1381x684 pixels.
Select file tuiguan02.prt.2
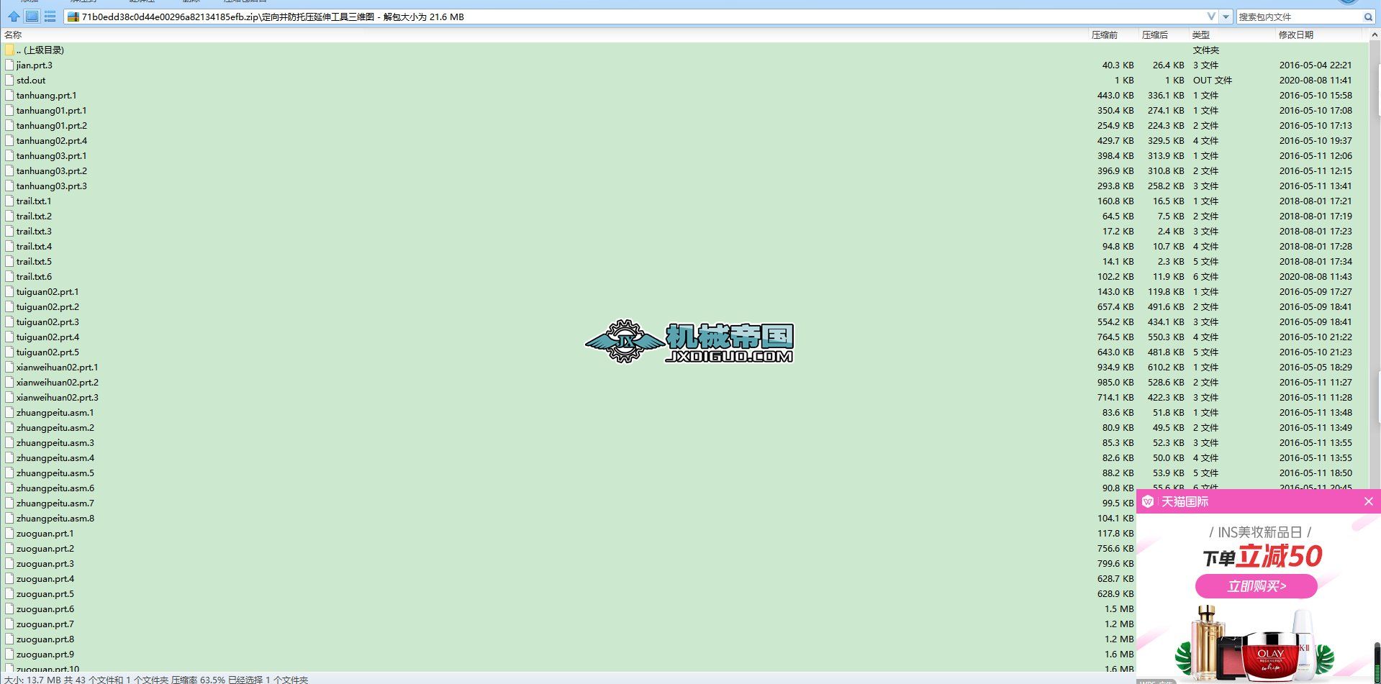point(47,306)
